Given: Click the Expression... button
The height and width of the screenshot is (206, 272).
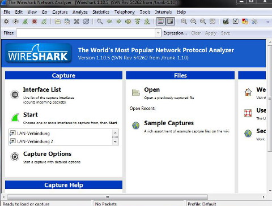Looking at the screenshot, I should (175, 33).
